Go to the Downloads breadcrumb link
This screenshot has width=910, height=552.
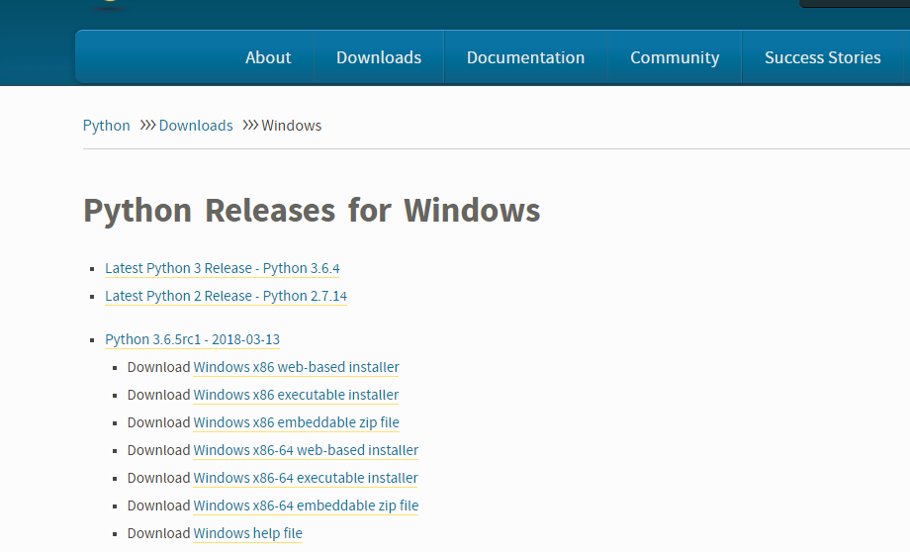coord(196,126)
